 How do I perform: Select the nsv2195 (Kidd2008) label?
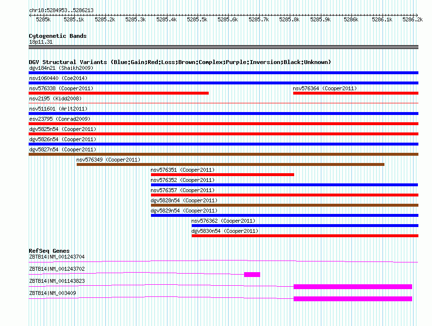(x=55, y=98)
